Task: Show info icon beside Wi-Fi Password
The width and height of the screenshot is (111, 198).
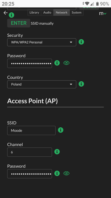Action: click(57, 63)
